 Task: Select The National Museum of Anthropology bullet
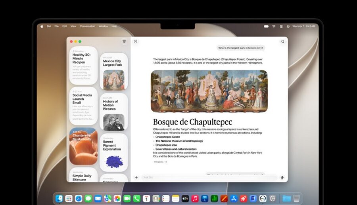pyautogui.click(x=179, y=141)
